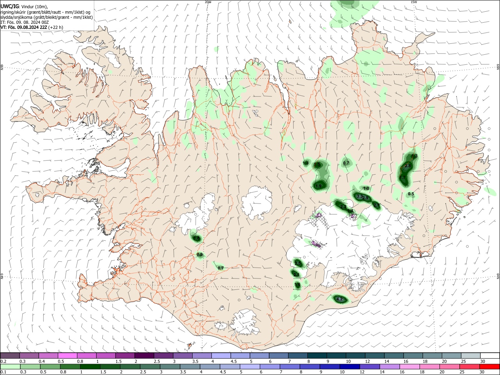Select the 0.2 mm swatch in snow legend

(10, 356)
